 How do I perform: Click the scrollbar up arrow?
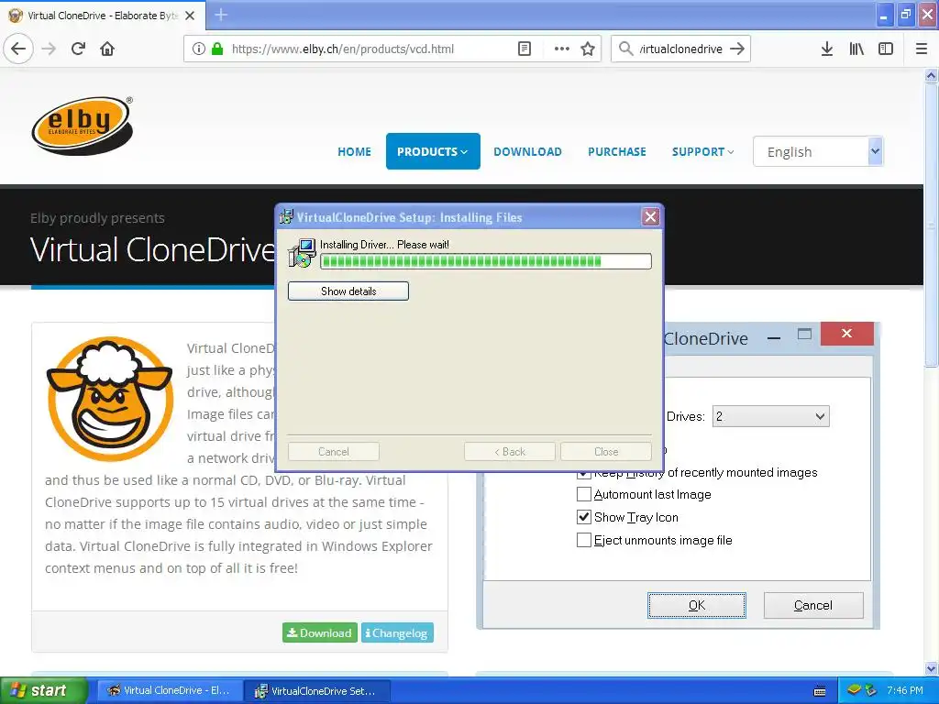[x=931, y=75]
